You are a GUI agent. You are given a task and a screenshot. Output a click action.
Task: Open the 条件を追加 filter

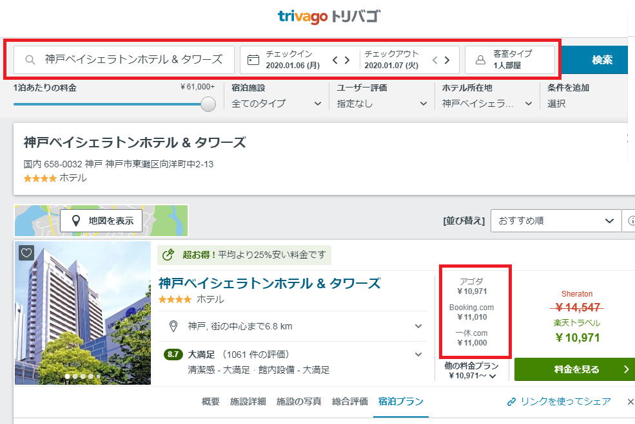pos(568,97)
